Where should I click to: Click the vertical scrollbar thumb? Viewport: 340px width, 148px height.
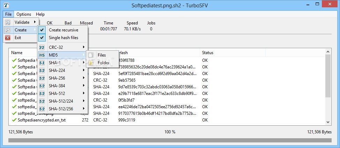pos(328,76)
